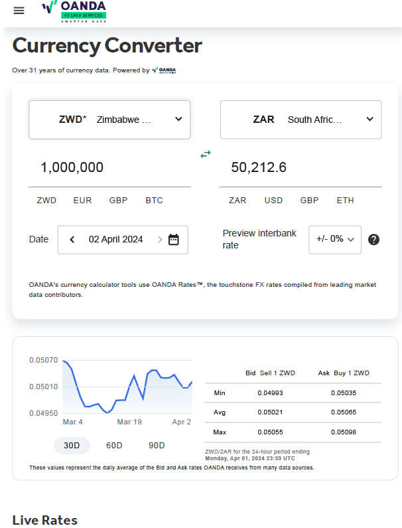Viewport: 402px width, 528px height.
Task: Select ZAR quick currency under target amount
Action: (x=237, y=201)
